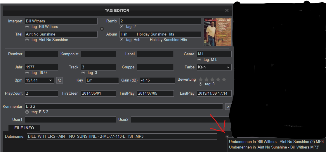Click the empty User2 field
326x152 pixels.
(180, 120)
